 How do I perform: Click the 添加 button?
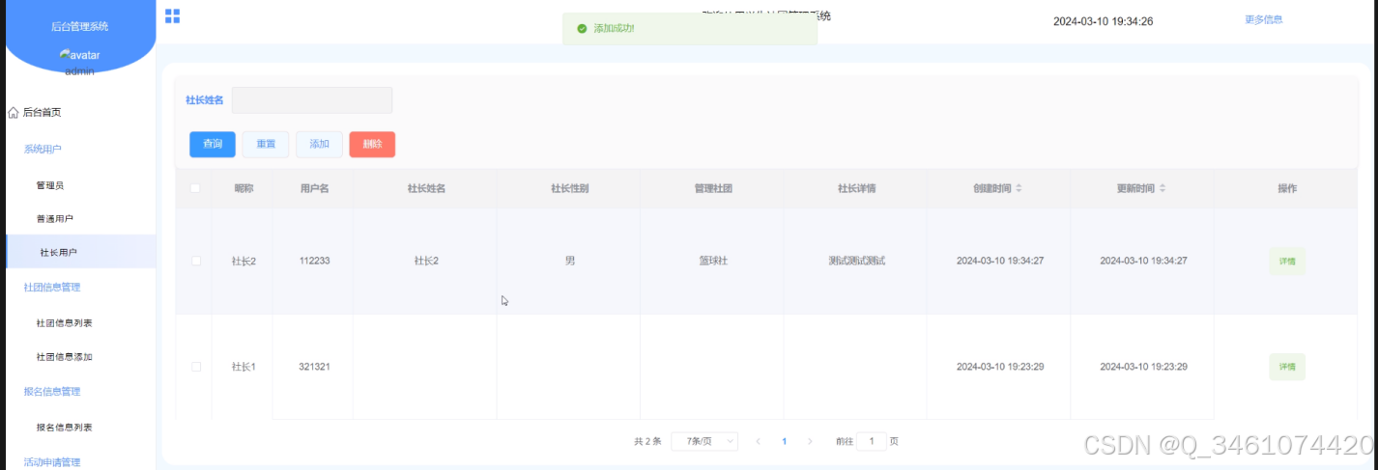click(x=319, y=144)
